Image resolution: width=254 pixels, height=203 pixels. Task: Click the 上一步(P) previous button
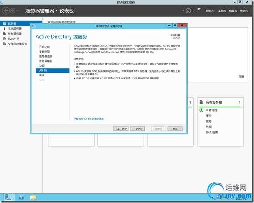[121, 129]
